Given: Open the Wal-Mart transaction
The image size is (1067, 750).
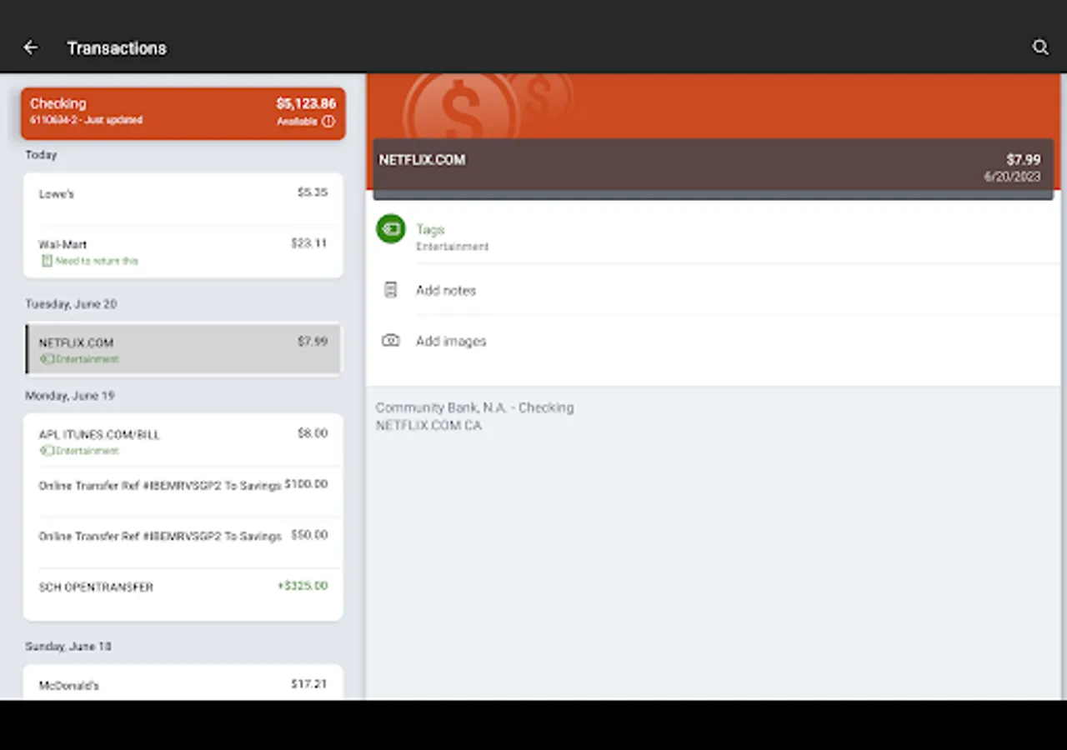Looking at the screenshot, I should click(x=183, y=251).
